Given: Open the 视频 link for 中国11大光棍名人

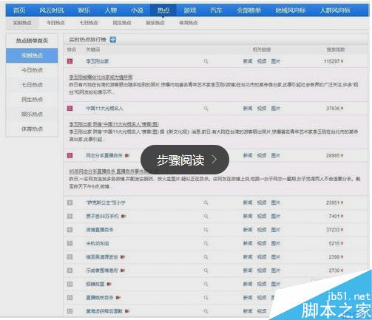Looking at the screenshot, I should (262, 109).
